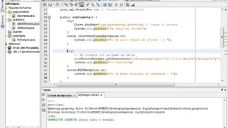Click the catch(SQLException e) code line

[87, 70]
